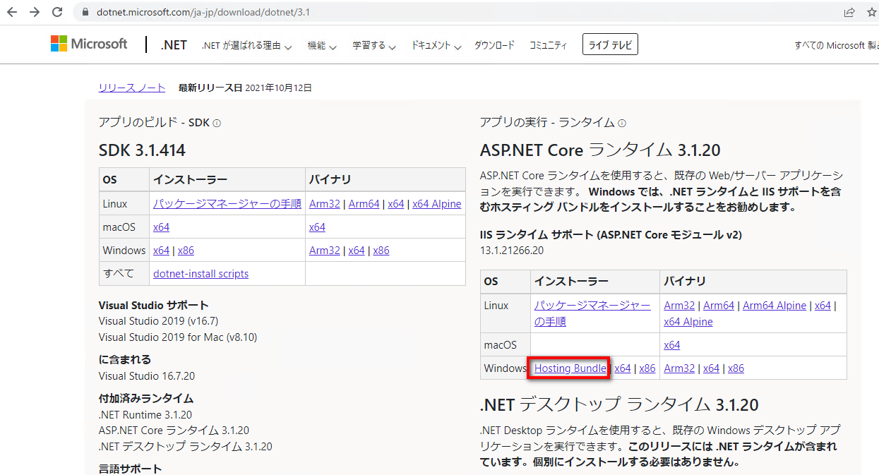This screenshot has width=879, height=475.
Task: Download ASP.NET Core runtime Linux x64 binary
Action: coord(823,306)
